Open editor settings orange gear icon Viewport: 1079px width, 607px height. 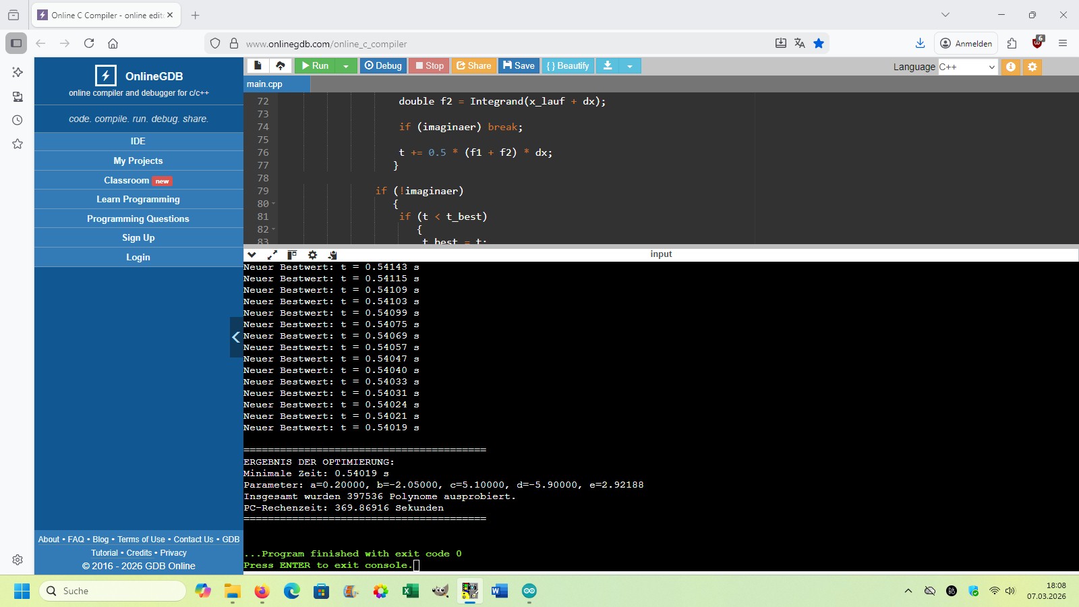click(x=1032, y=67)
